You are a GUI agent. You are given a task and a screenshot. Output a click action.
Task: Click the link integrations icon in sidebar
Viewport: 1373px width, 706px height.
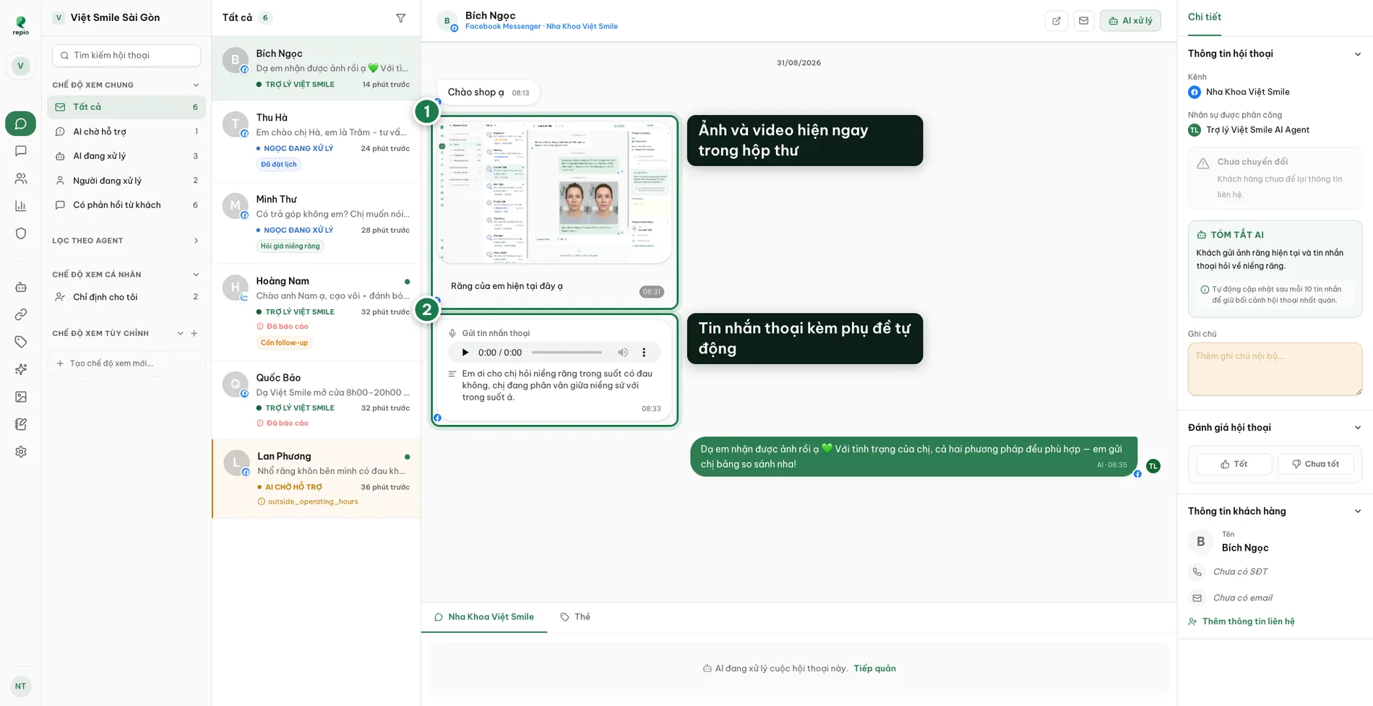point(21,314)
